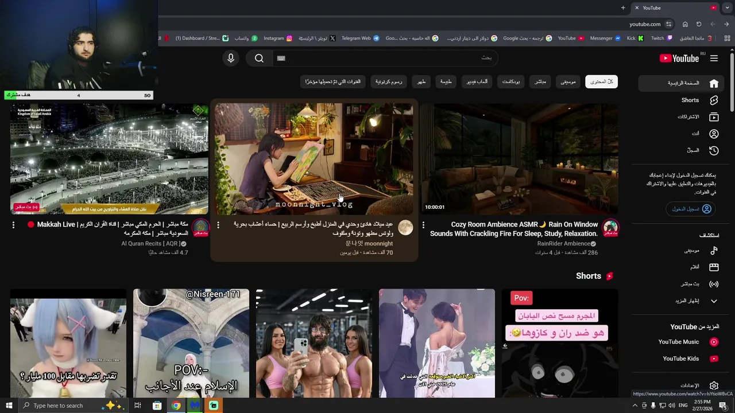
Task: Go to the YouTube logo home link
Action: [679, 58]
